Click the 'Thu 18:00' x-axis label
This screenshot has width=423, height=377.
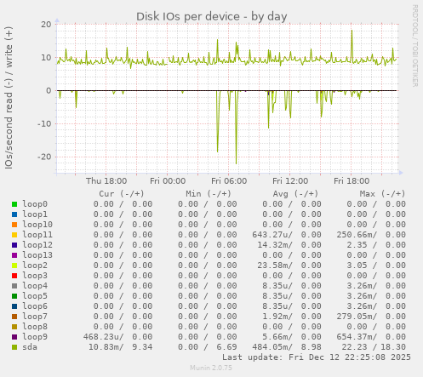click(106, 181)
